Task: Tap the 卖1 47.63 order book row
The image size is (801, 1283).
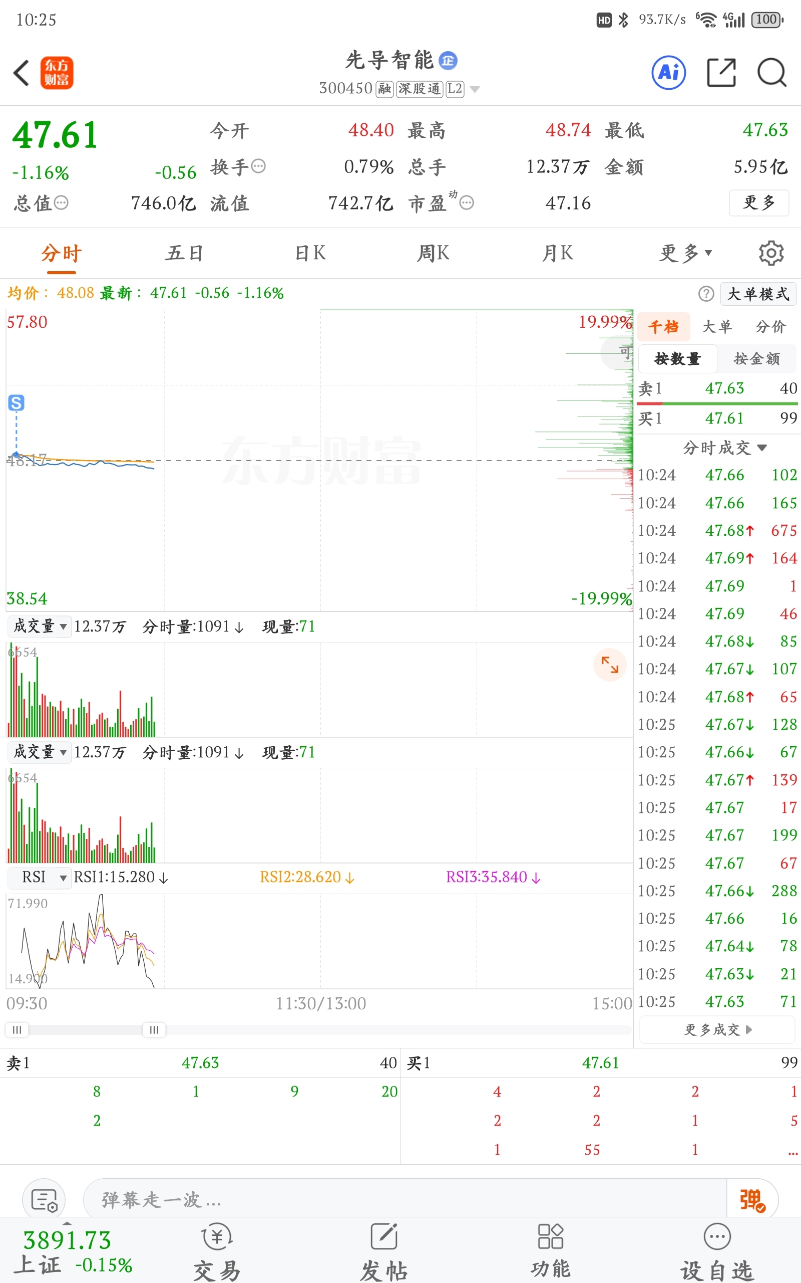Action: [x=717, y=388]
